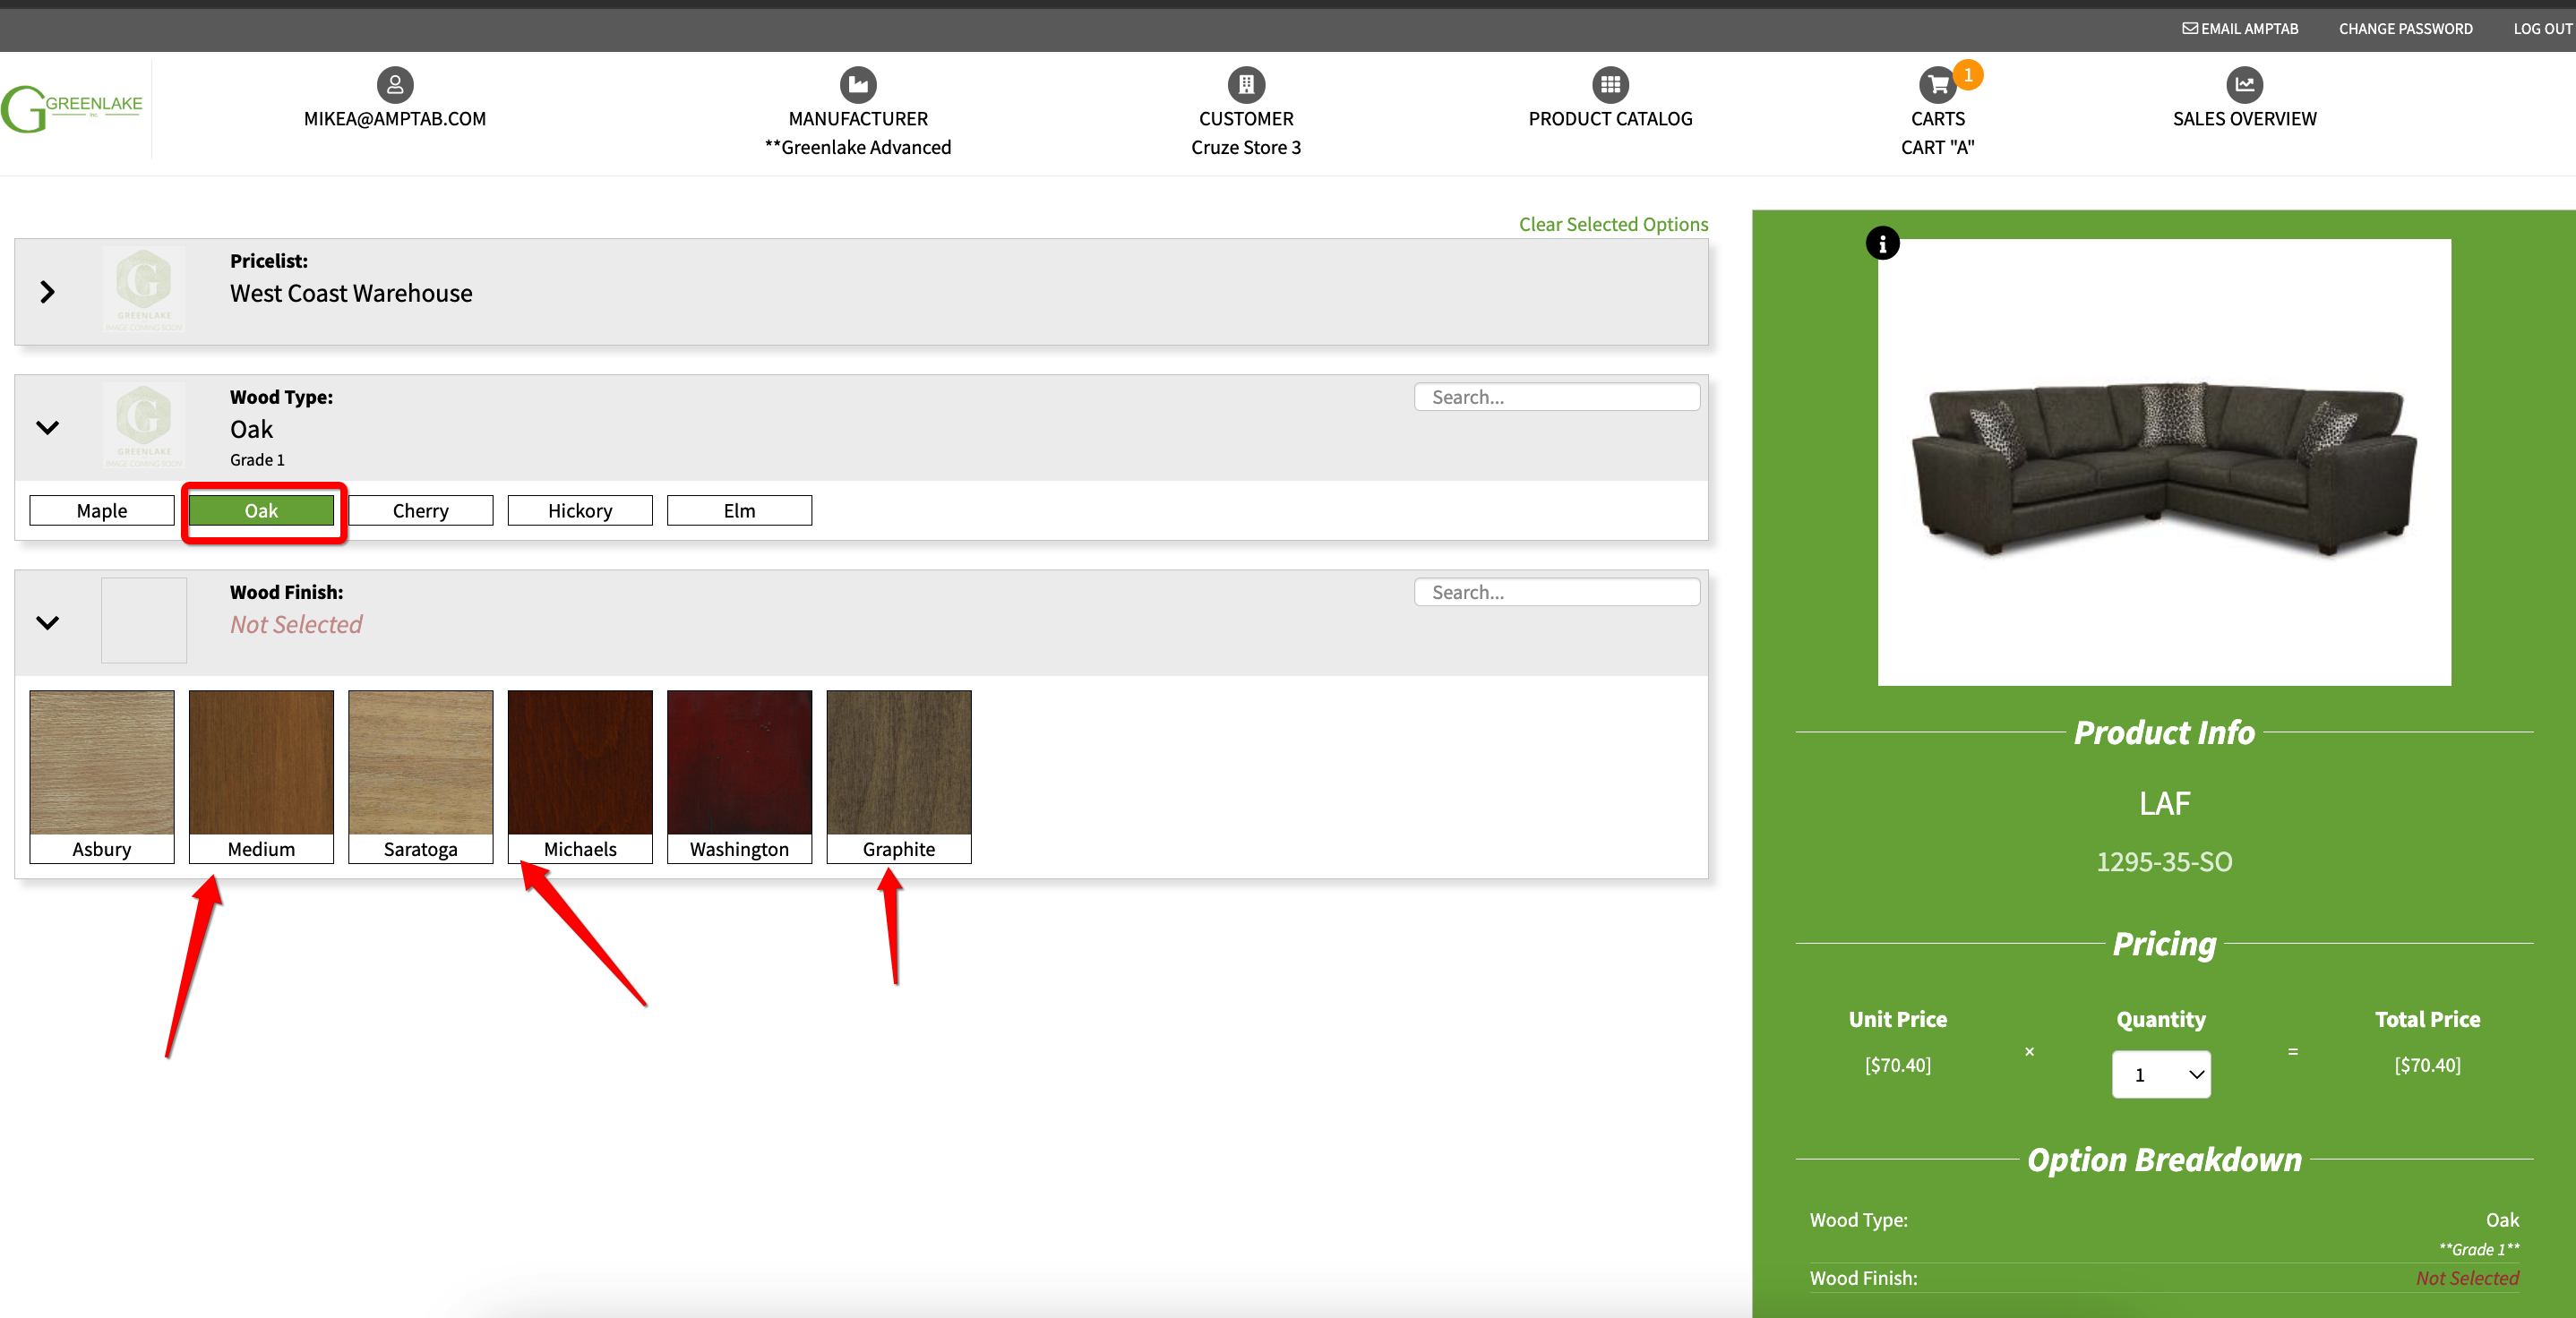Open the Carts shopping cart icon
Image resolution: width=2576 pixels, height=1318 pixels.
[1937, 85]
